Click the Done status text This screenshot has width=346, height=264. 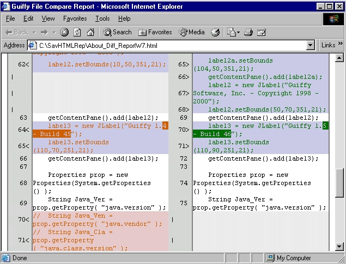(x=20, y=258)
